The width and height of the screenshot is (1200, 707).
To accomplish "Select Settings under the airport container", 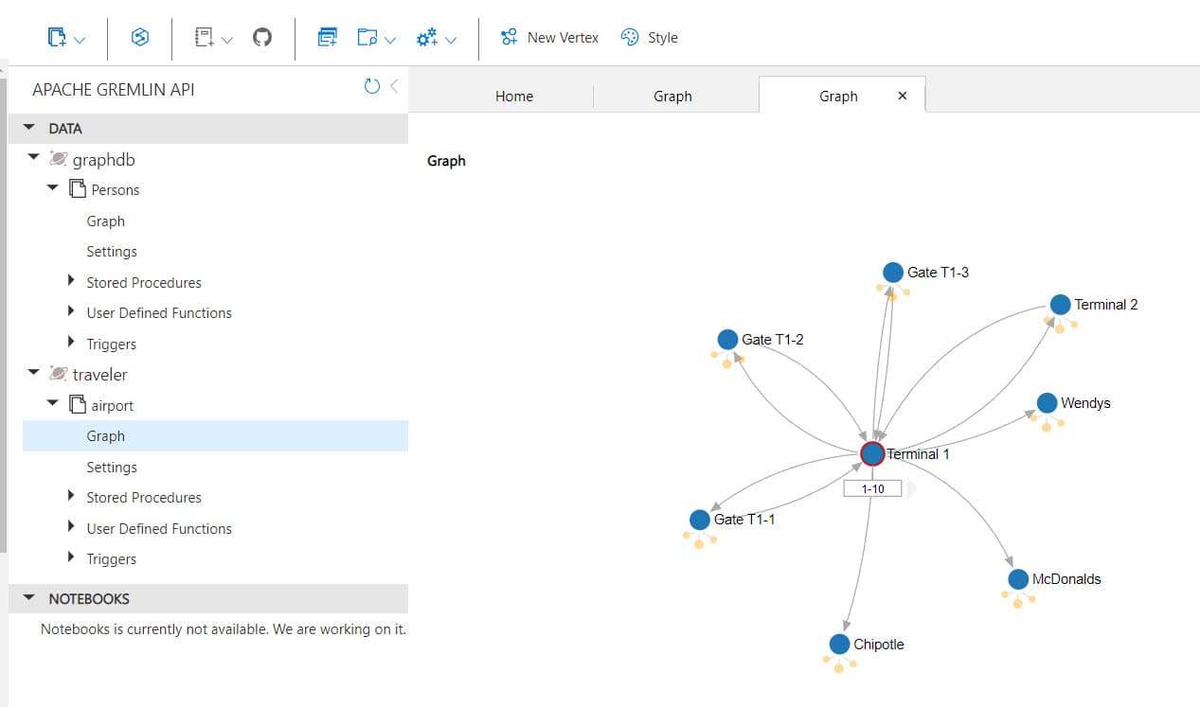I will pos(111,467).
